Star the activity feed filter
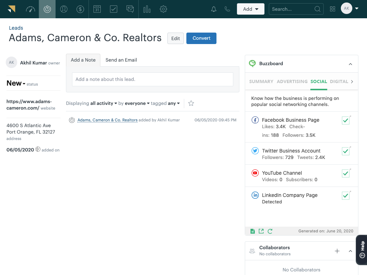 coord(191,103)
